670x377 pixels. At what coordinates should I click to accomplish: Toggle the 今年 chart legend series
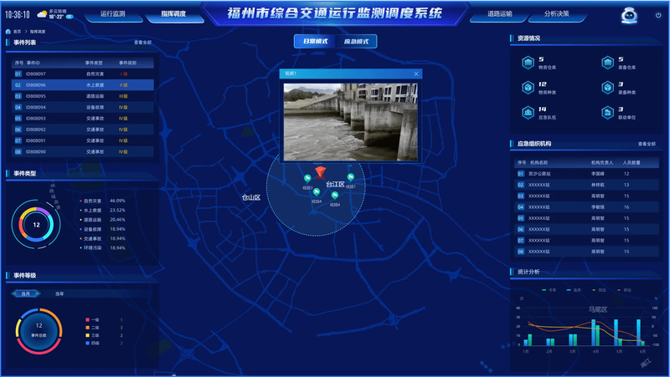[549, 290]
